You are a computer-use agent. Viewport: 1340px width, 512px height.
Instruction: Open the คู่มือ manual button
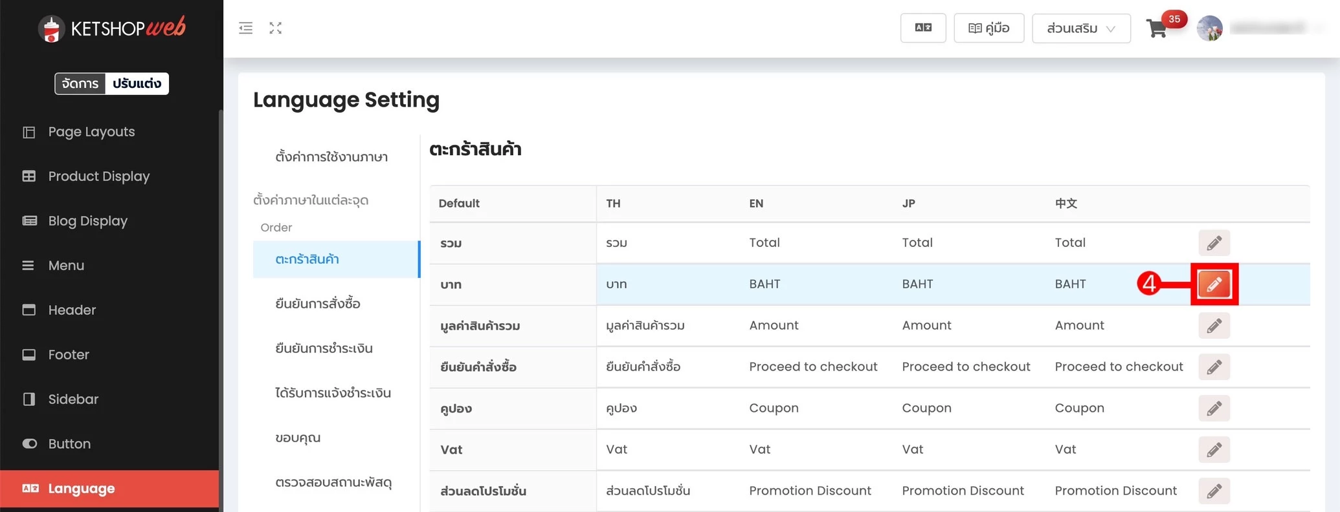[x=988, y=28]
